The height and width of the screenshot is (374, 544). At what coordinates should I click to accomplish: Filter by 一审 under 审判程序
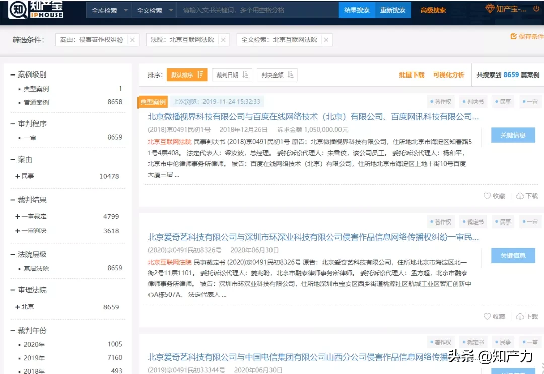[x=30, y=138]
